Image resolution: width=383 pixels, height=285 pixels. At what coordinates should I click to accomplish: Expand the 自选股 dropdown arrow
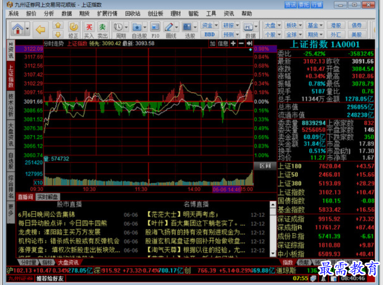[x=145, y=27]
